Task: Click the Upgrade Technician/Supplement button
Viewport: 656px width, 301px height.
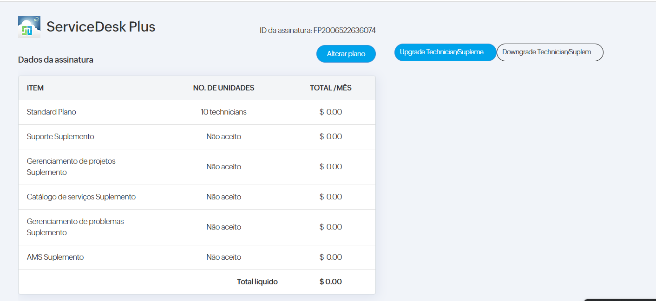Action: pos(445,52)
